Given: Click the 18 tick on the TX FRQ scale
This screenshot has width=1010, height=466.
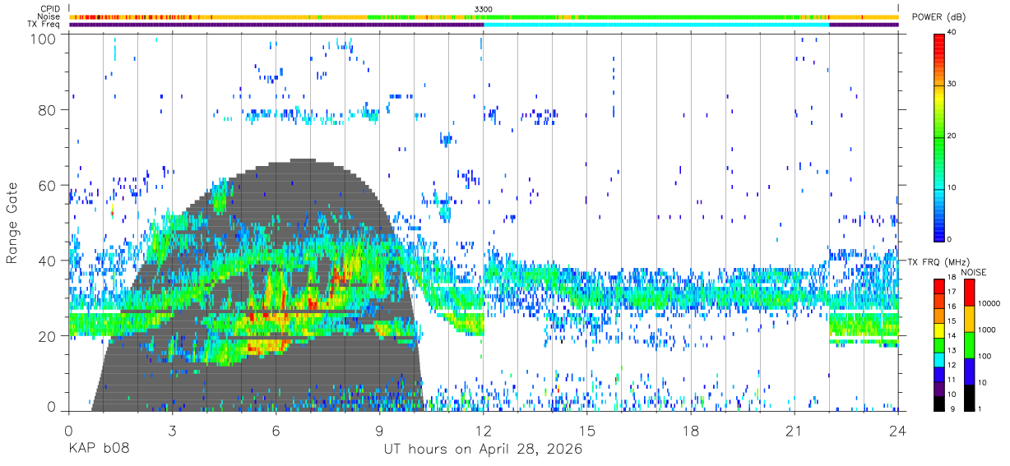Looking at the screenshot, I should coord(952,278).
